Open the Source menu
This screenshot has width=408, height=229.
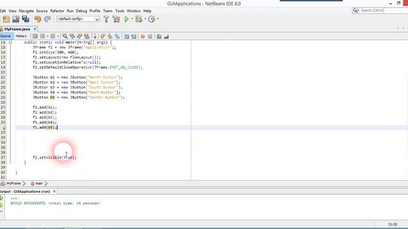pyautogui.click(x=41, y=11)
